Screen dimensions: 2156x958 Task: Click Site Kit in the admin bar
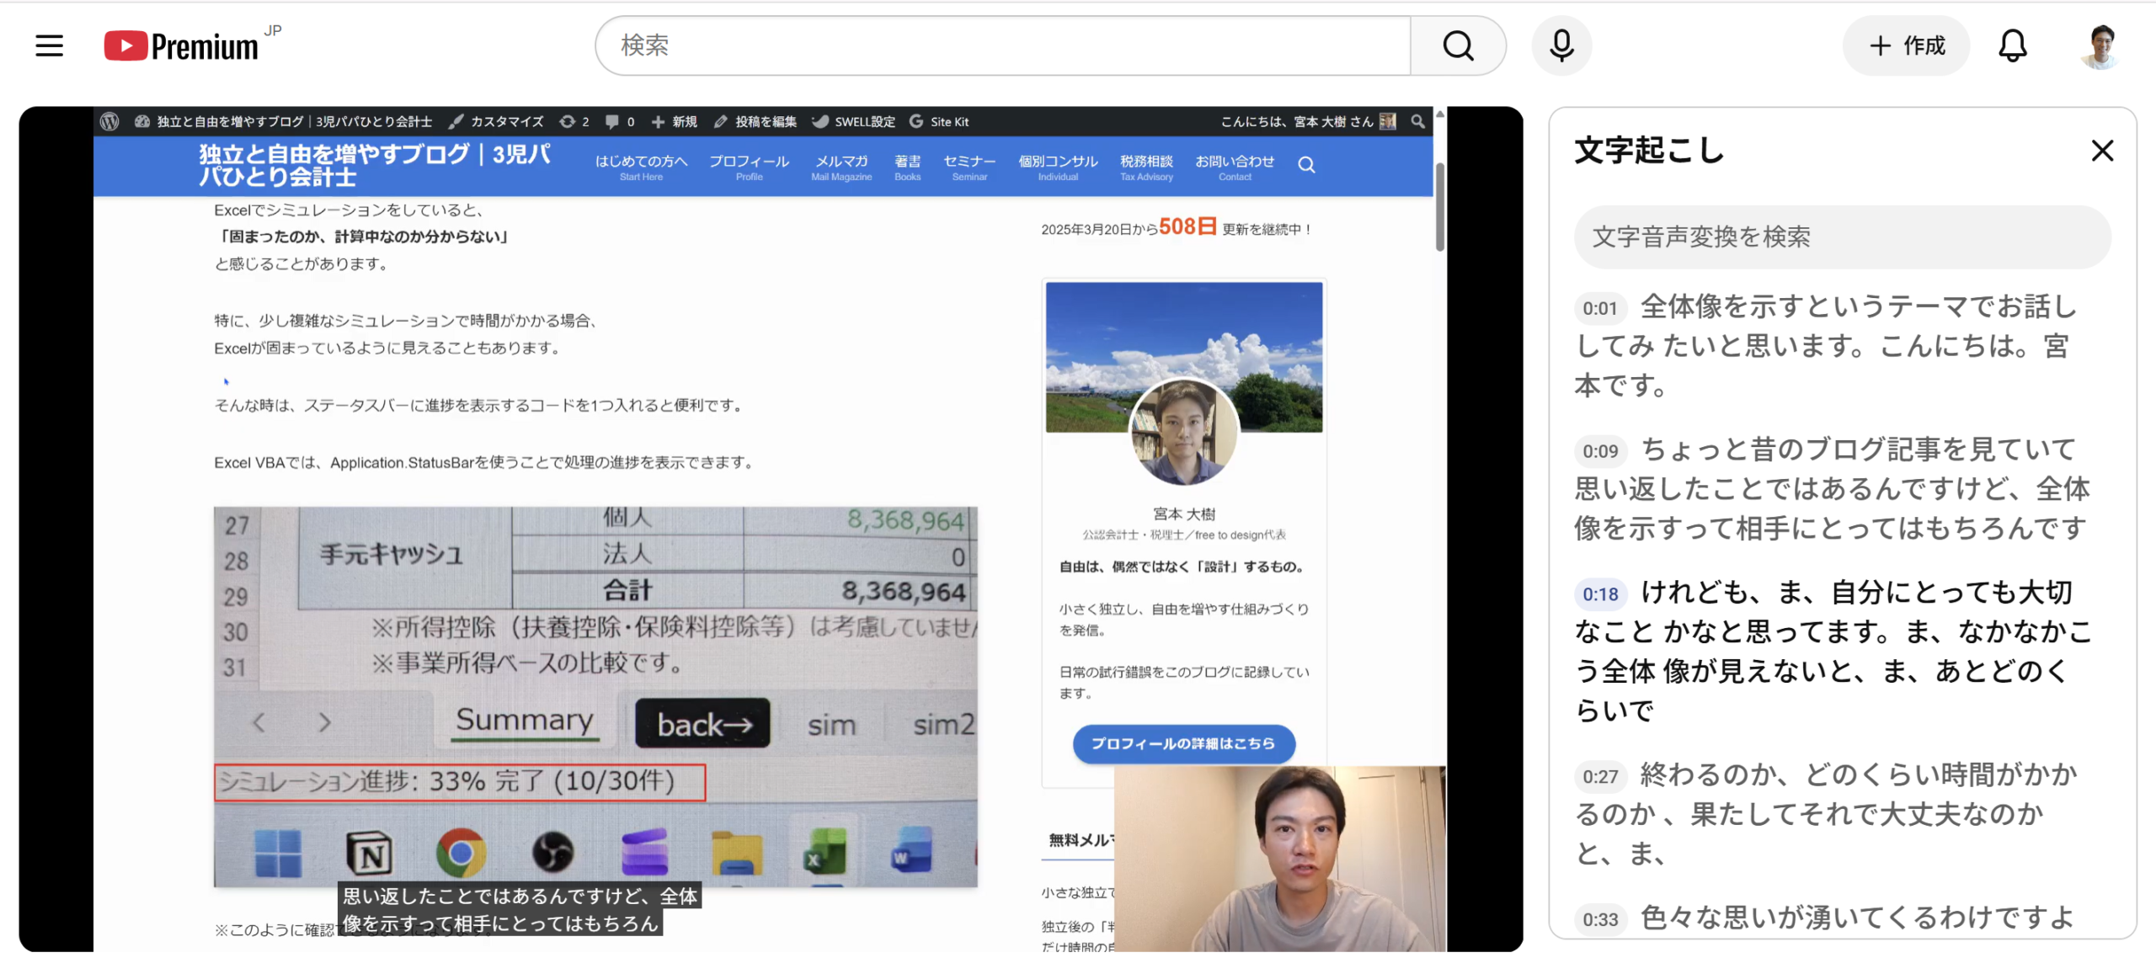click(940, 121)
